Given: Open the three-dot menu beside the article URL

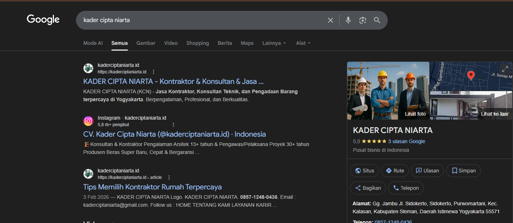Looking at the screenshot, I should pos(169,177).
